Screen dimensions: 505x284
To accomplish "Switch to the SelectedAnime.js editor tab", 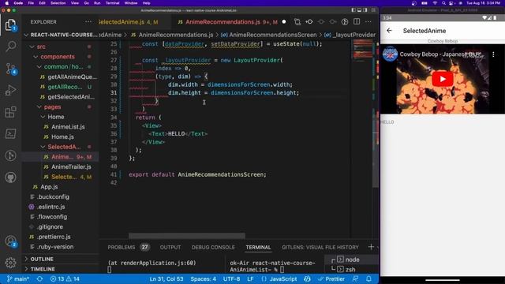I will click(128, 22).
